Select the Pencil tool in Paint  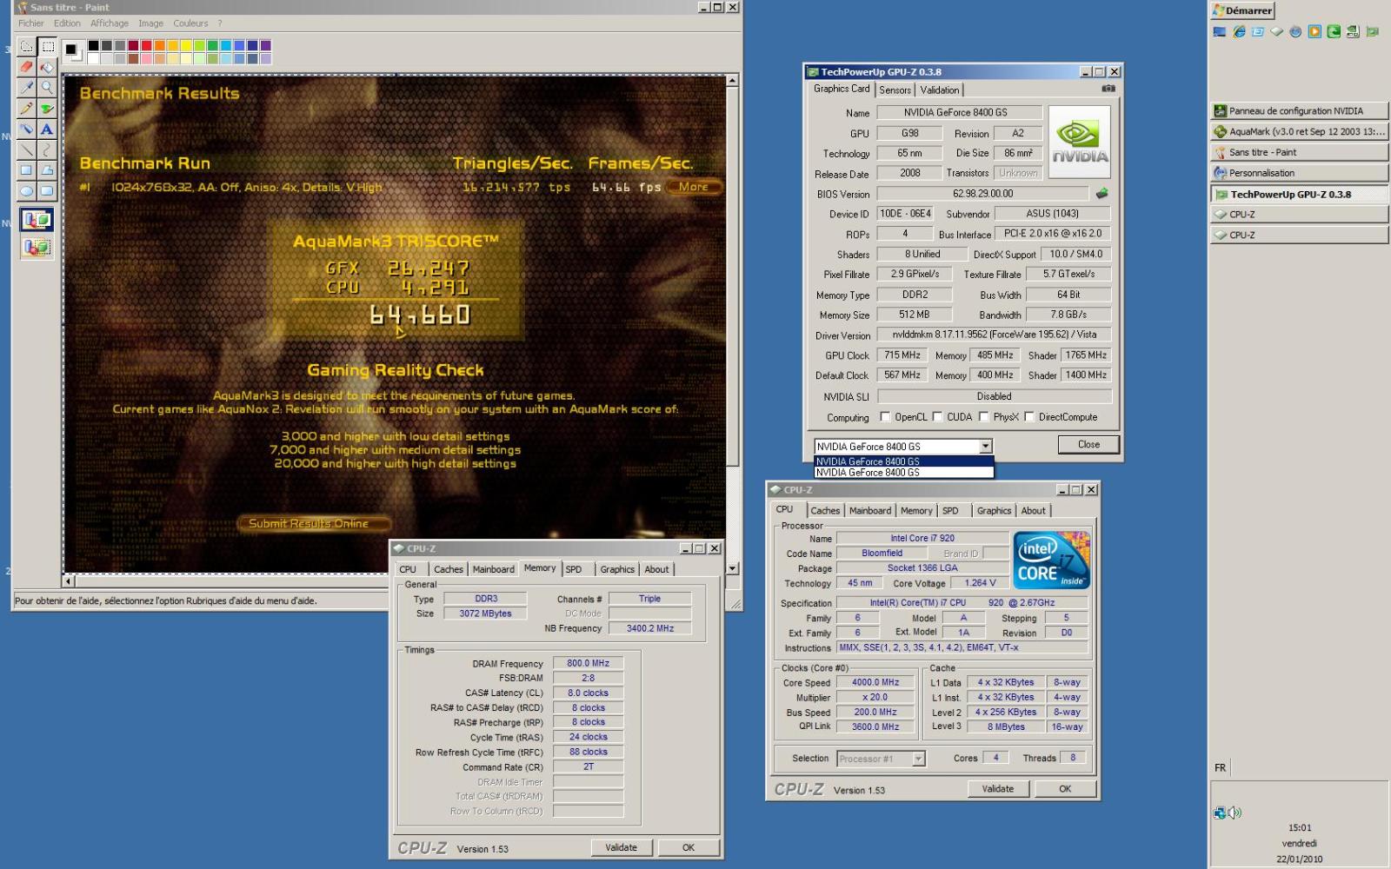(27, 109)
